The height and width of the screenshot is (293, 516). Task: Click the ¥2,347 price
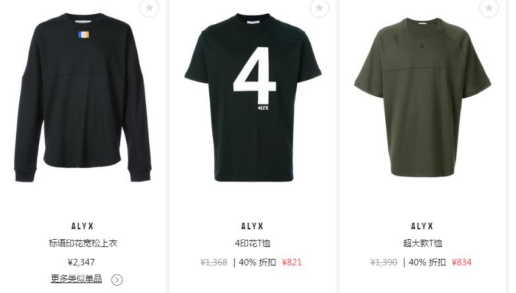tap(82, 262)
